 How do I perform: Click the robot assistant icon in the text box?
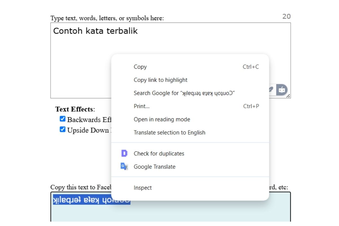pos(281,90)
